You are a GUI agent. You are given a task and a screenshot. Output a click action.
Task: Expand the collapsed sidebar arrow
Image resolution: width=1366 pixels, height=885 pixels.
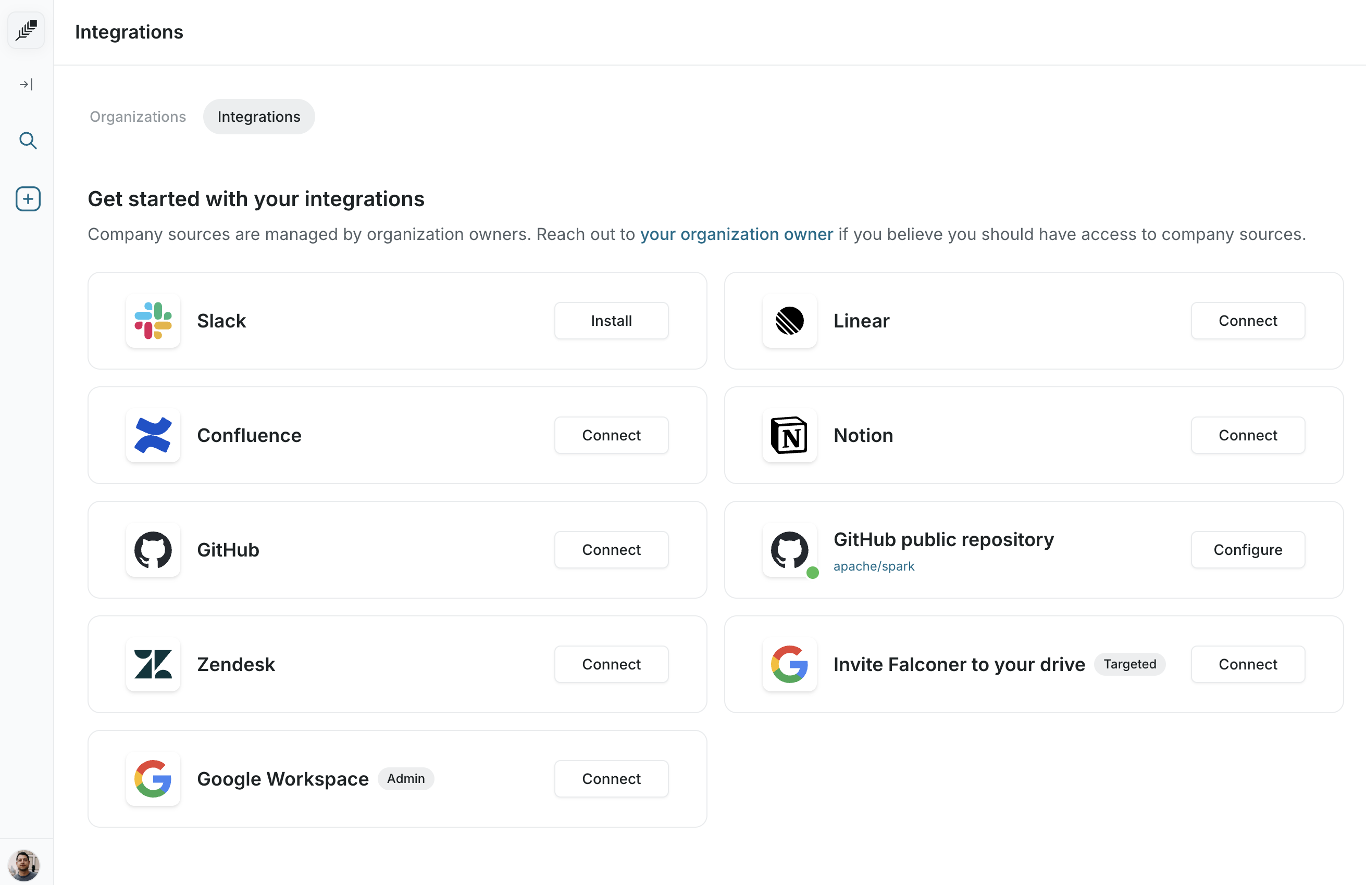pyautogui.click(x=27, y=85)
